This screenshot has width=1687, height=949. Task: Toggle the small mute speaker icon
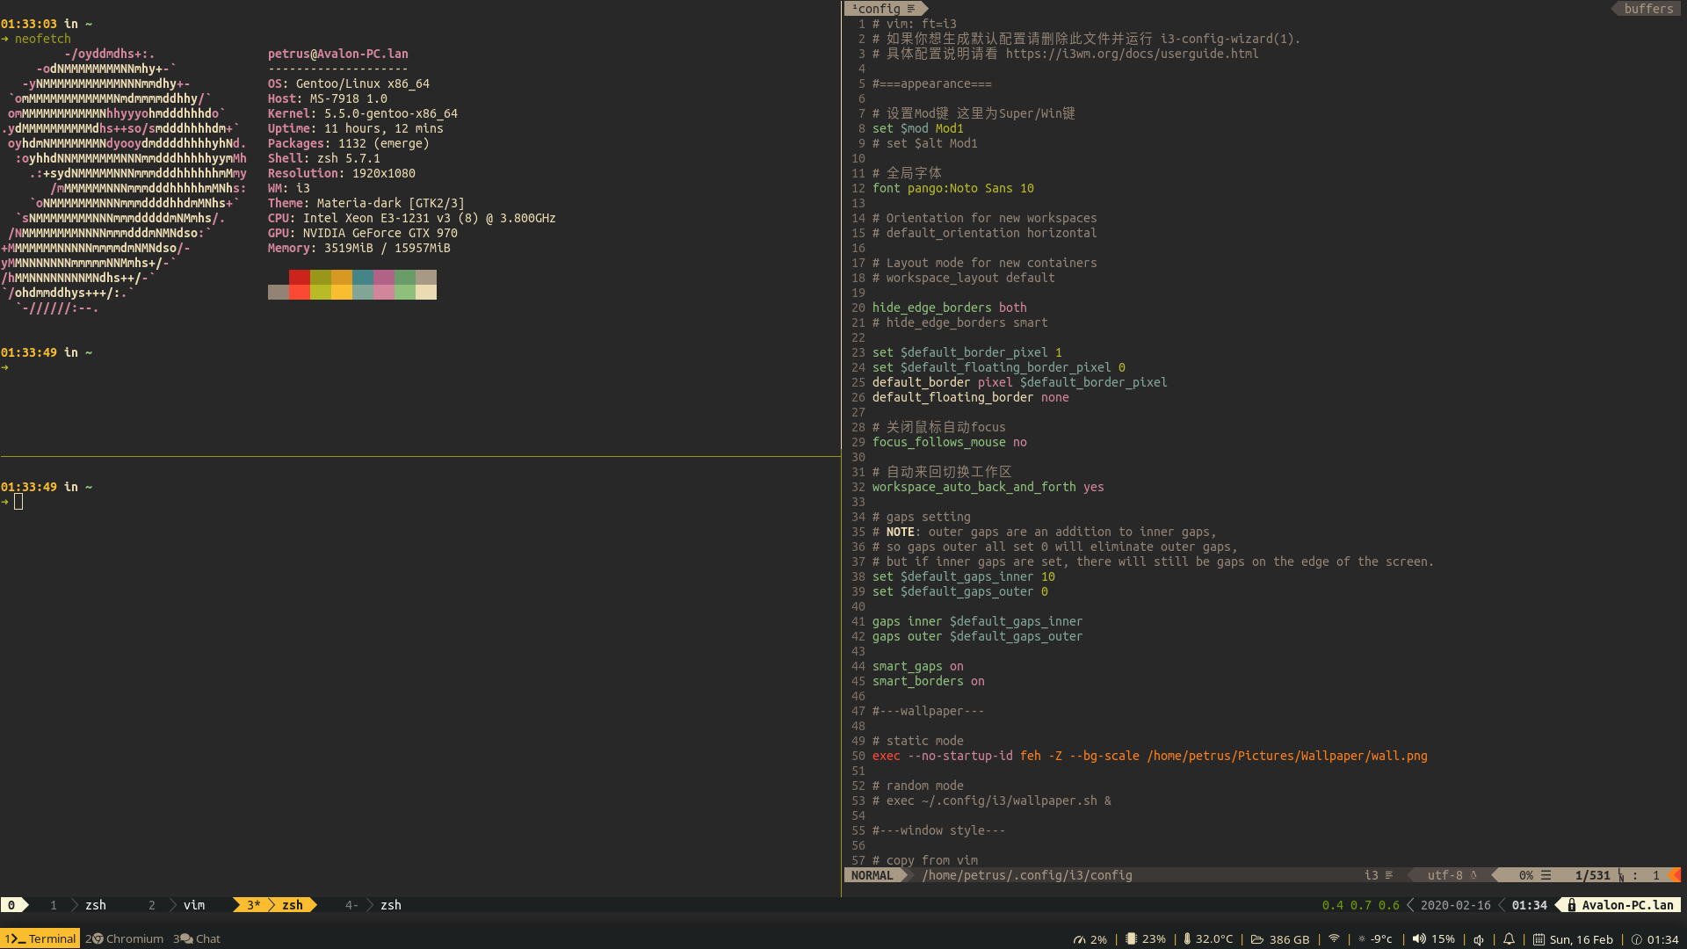click(x=1479, y=939)
